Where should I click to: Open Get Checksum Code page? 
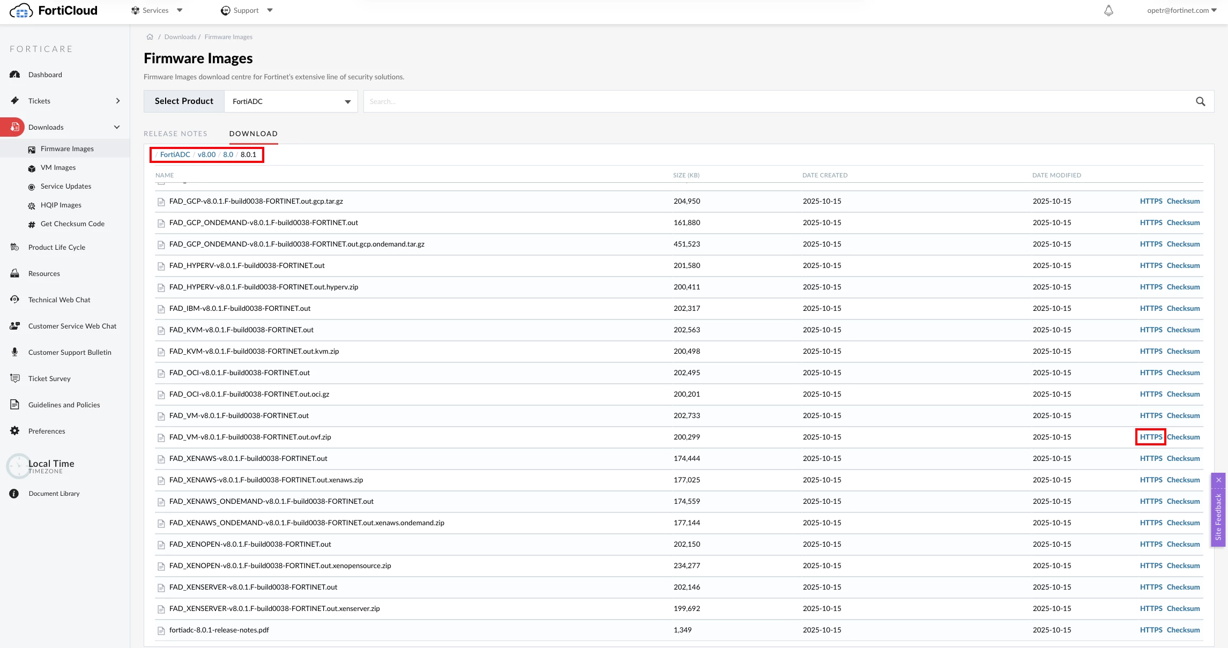tap(72, 224)
